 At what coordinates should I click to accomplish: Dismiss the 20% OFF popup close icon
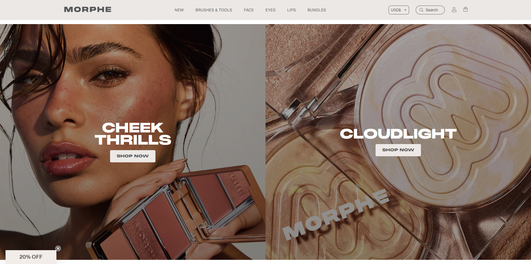coord(58,248)
